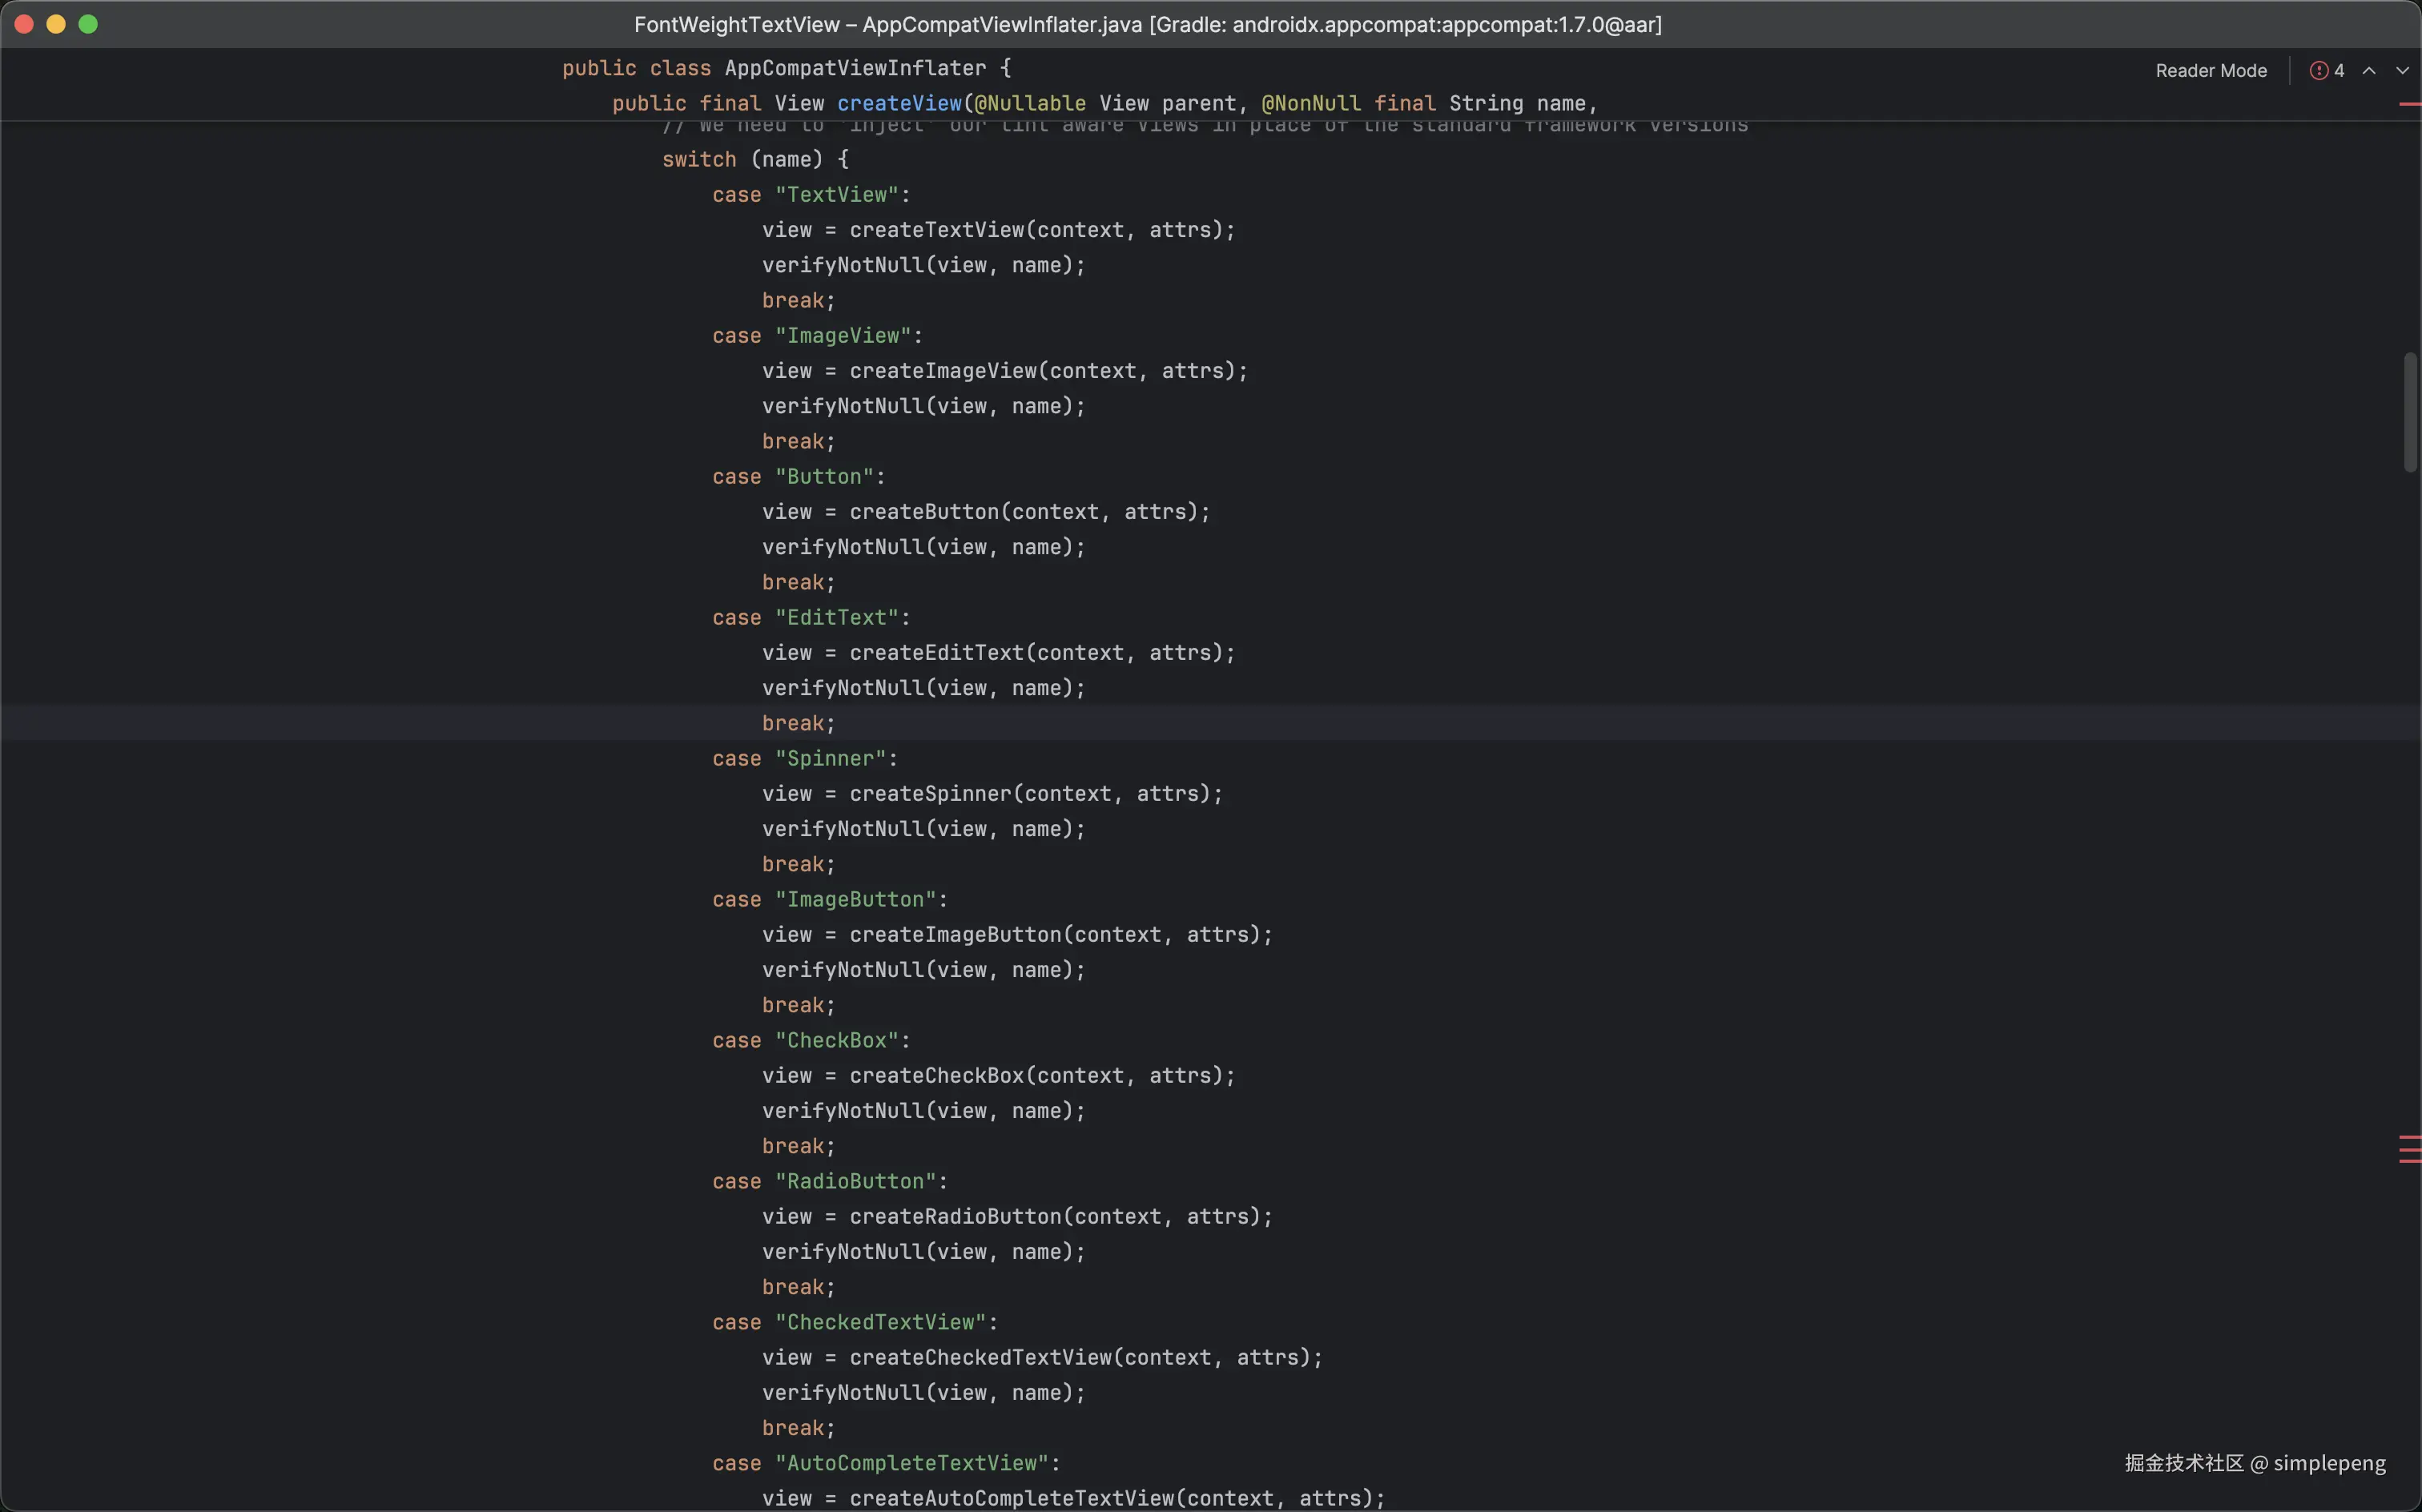Jump to sticky createView method header
2422x1512 pixels.
[x=898, y=103]
